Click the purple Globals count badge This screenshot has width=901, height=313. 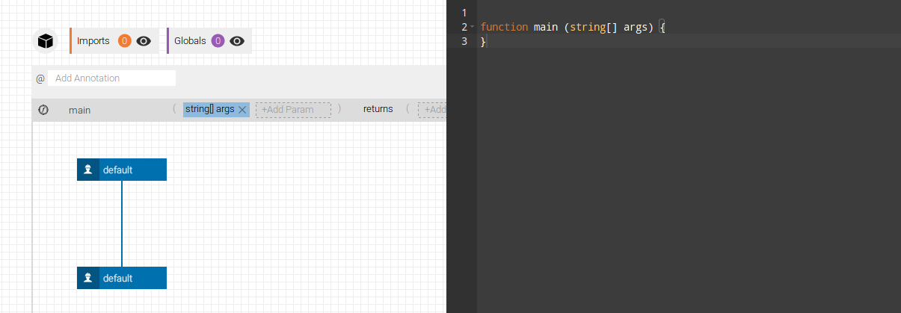218,41
